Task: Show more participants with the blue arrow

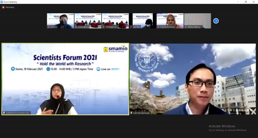Action: (216, 21)
